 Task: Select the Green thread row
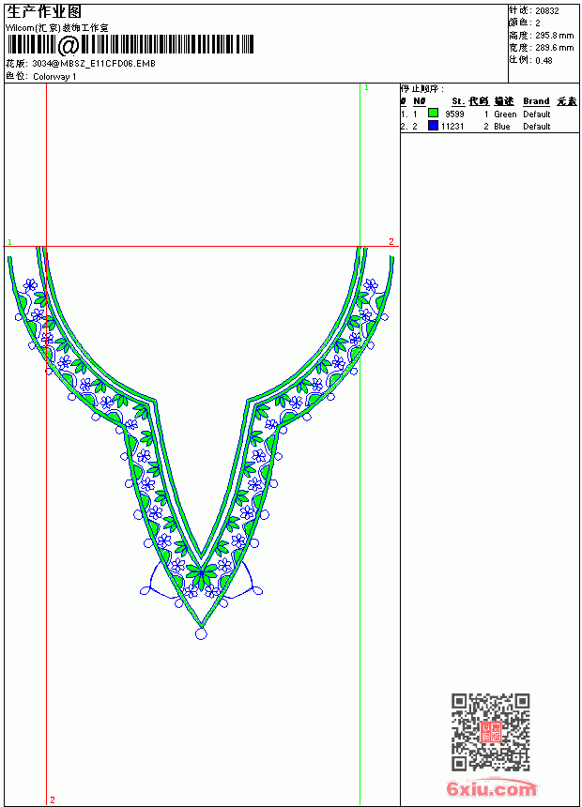point(489,114)
